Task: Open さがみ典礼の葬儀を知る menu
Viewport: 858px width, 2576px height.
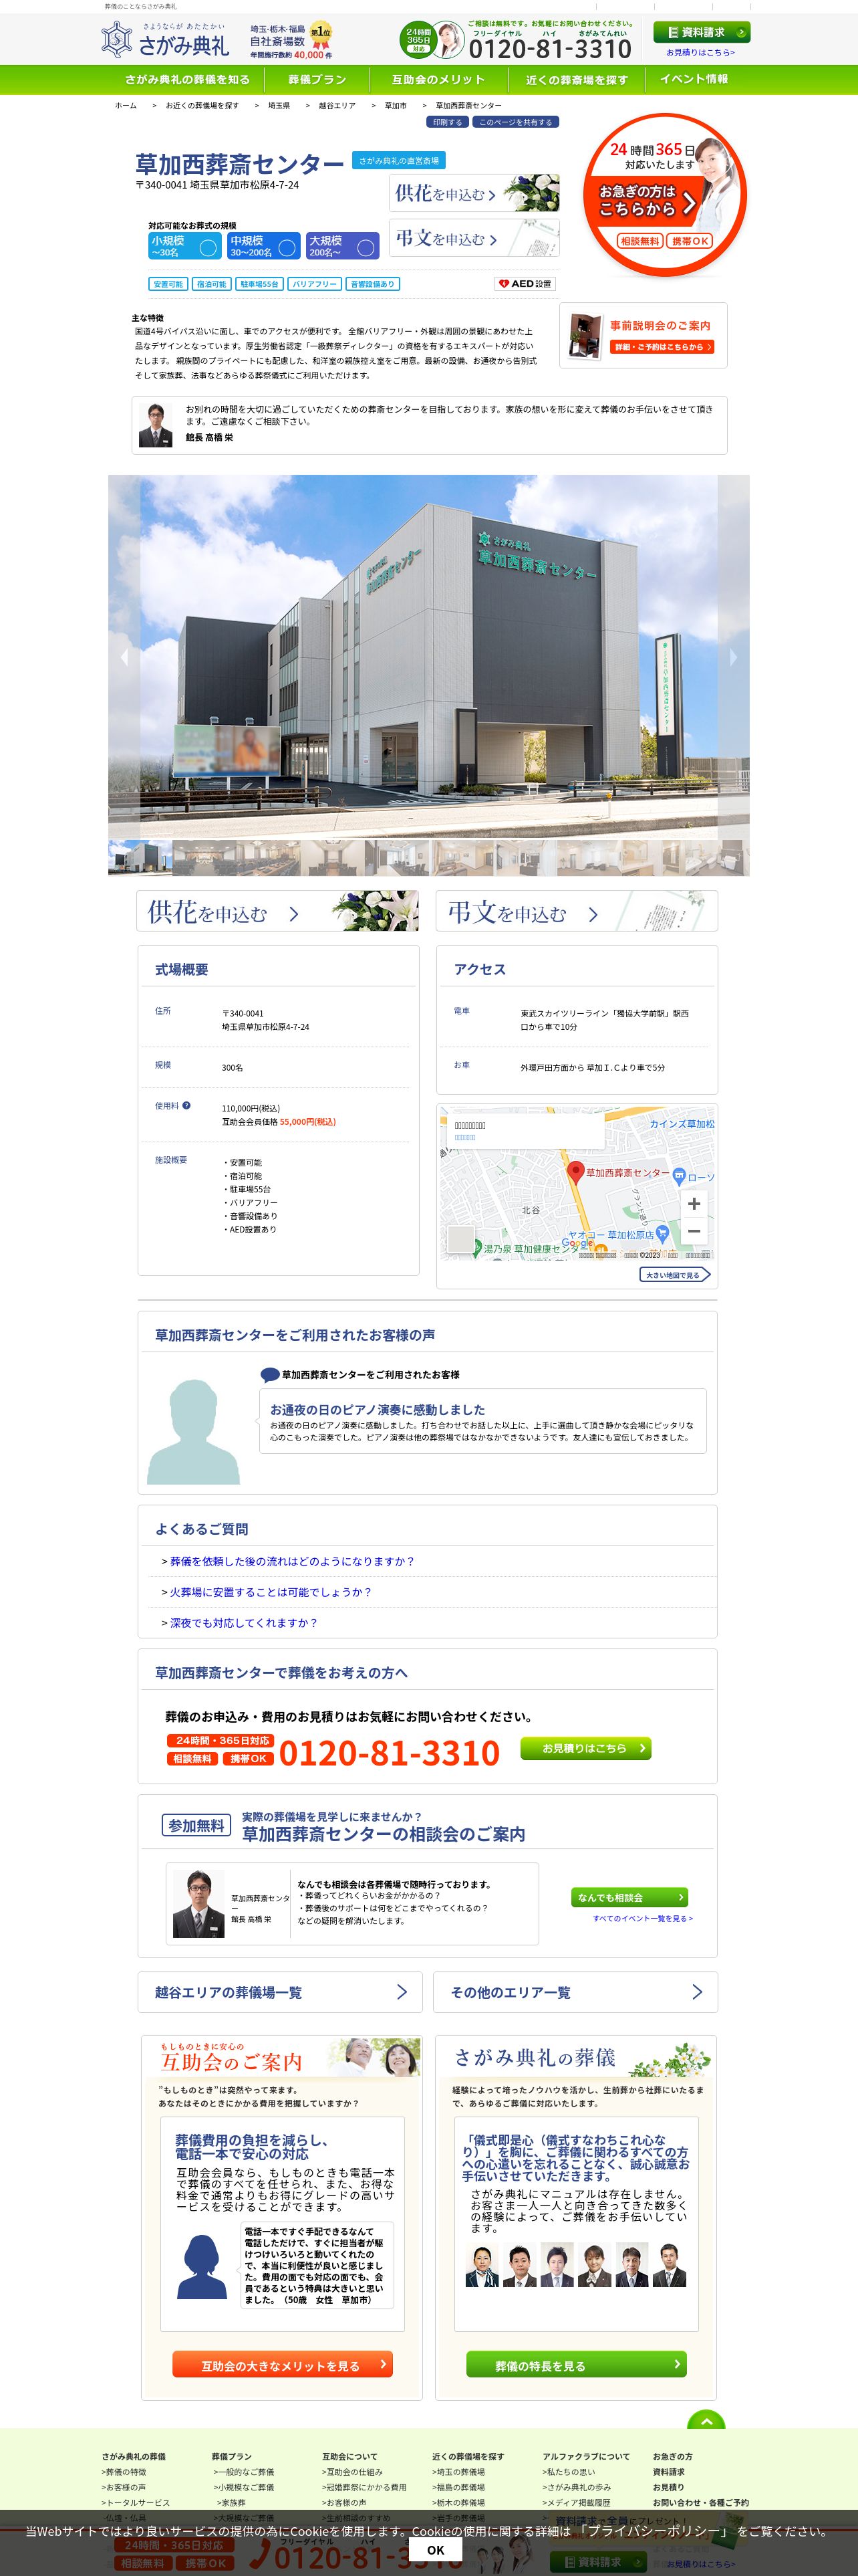Action: pyautogui.click(x=187, y=79)
